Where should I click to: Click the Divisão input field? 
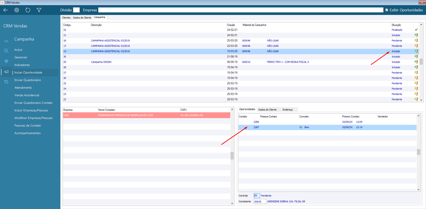(x=76, y=10)
